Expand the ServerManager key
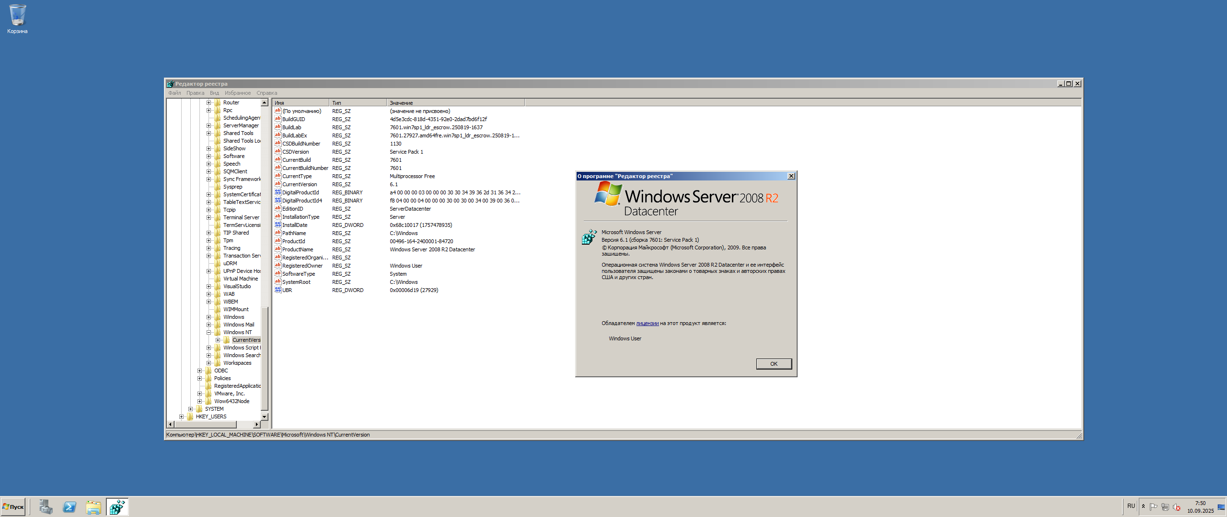This screenshot has width=1227, height=517. pos(208,125)
